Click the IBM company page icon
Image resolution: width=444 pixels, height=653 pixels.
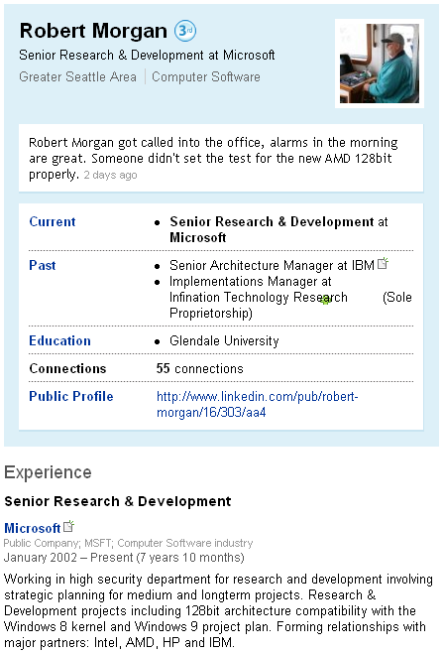tap(383, 263)
